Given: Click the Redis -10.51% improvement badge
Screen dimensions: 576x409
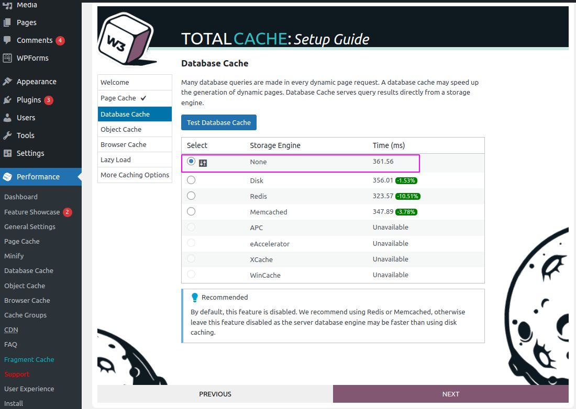Looking at the screenshot, I should click(408, 196).
